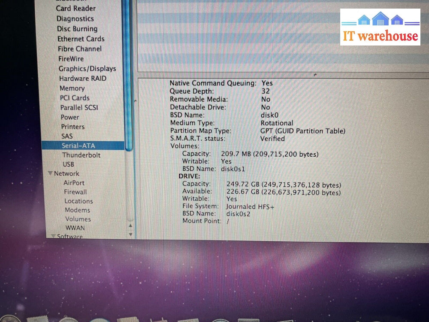The height and width of the screenshot is (322, 429).
Task: Choose the Serial-ATA highlighted item
Action: [78, 146]
